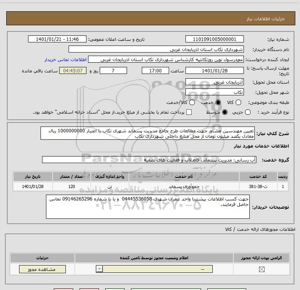Click the اطلاعات مجوزهای ارائه خدمت heading
The image size is (300, 290).
point(260,229)
